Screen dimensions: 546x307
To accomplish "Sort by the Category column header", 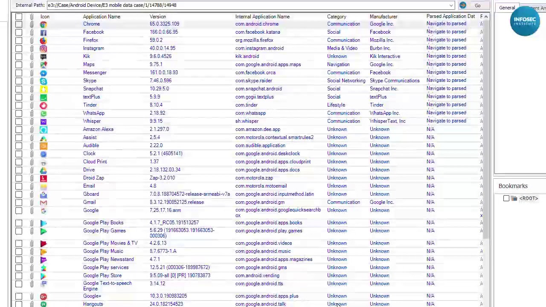I will [337, 17].
